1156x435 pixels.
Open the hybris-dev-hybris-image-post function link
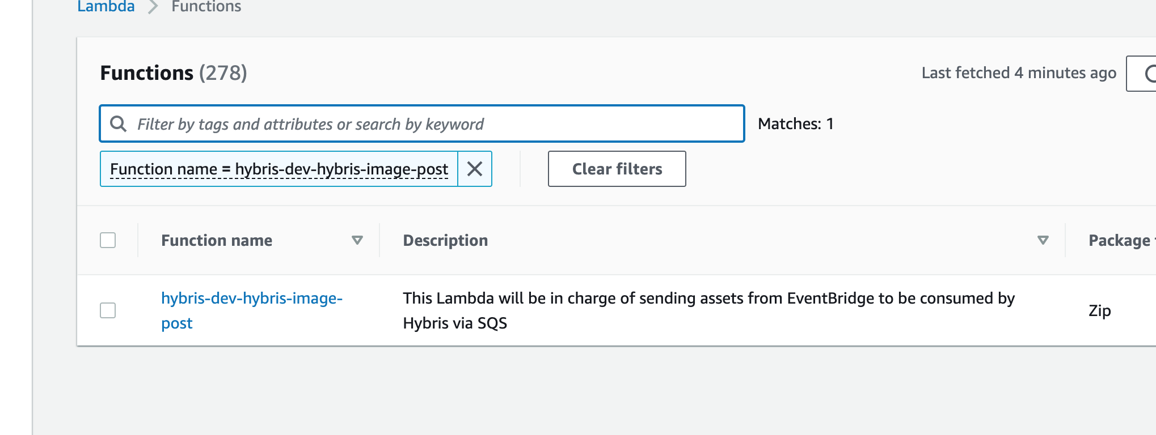click(x=251, y=298)
